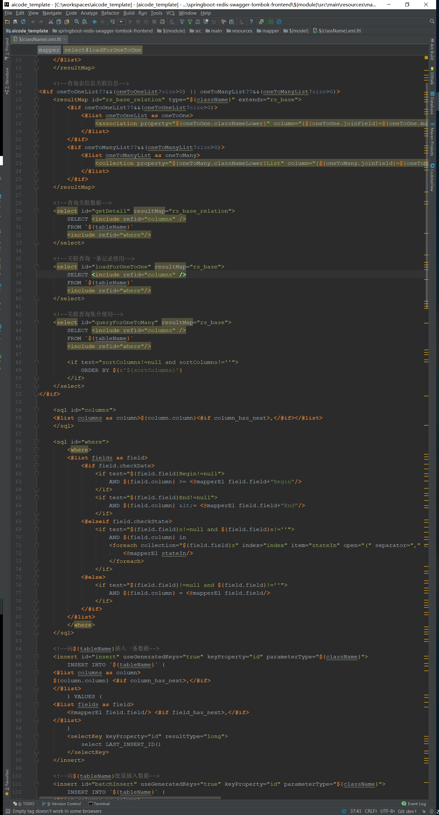Open the UTF-8 encoding selector

pos(387,811)
